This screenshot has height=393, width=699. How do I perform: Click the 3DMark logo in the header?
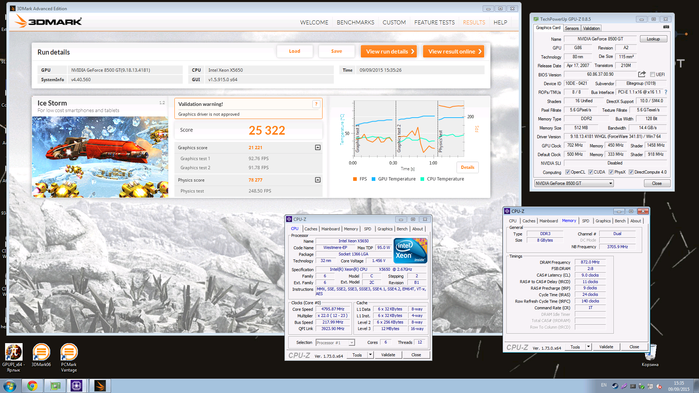(49, 22)
